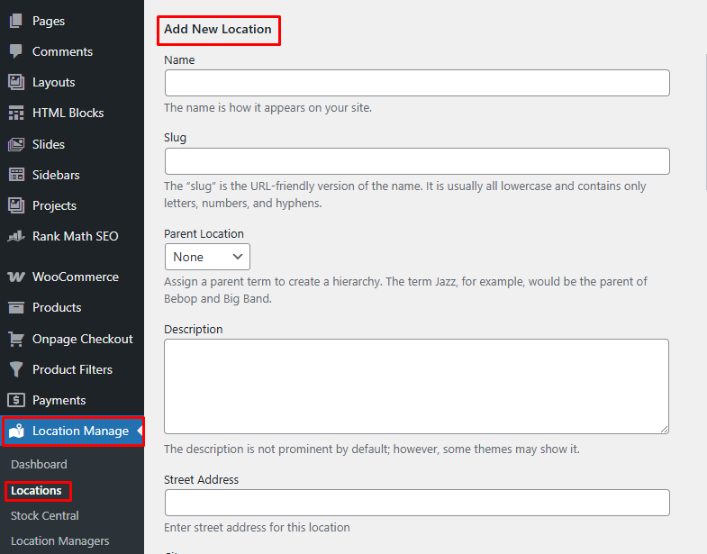The height and width of the screenshot is (554, 707).
Task: Click the Location Manage map icon
Action: 16,431
